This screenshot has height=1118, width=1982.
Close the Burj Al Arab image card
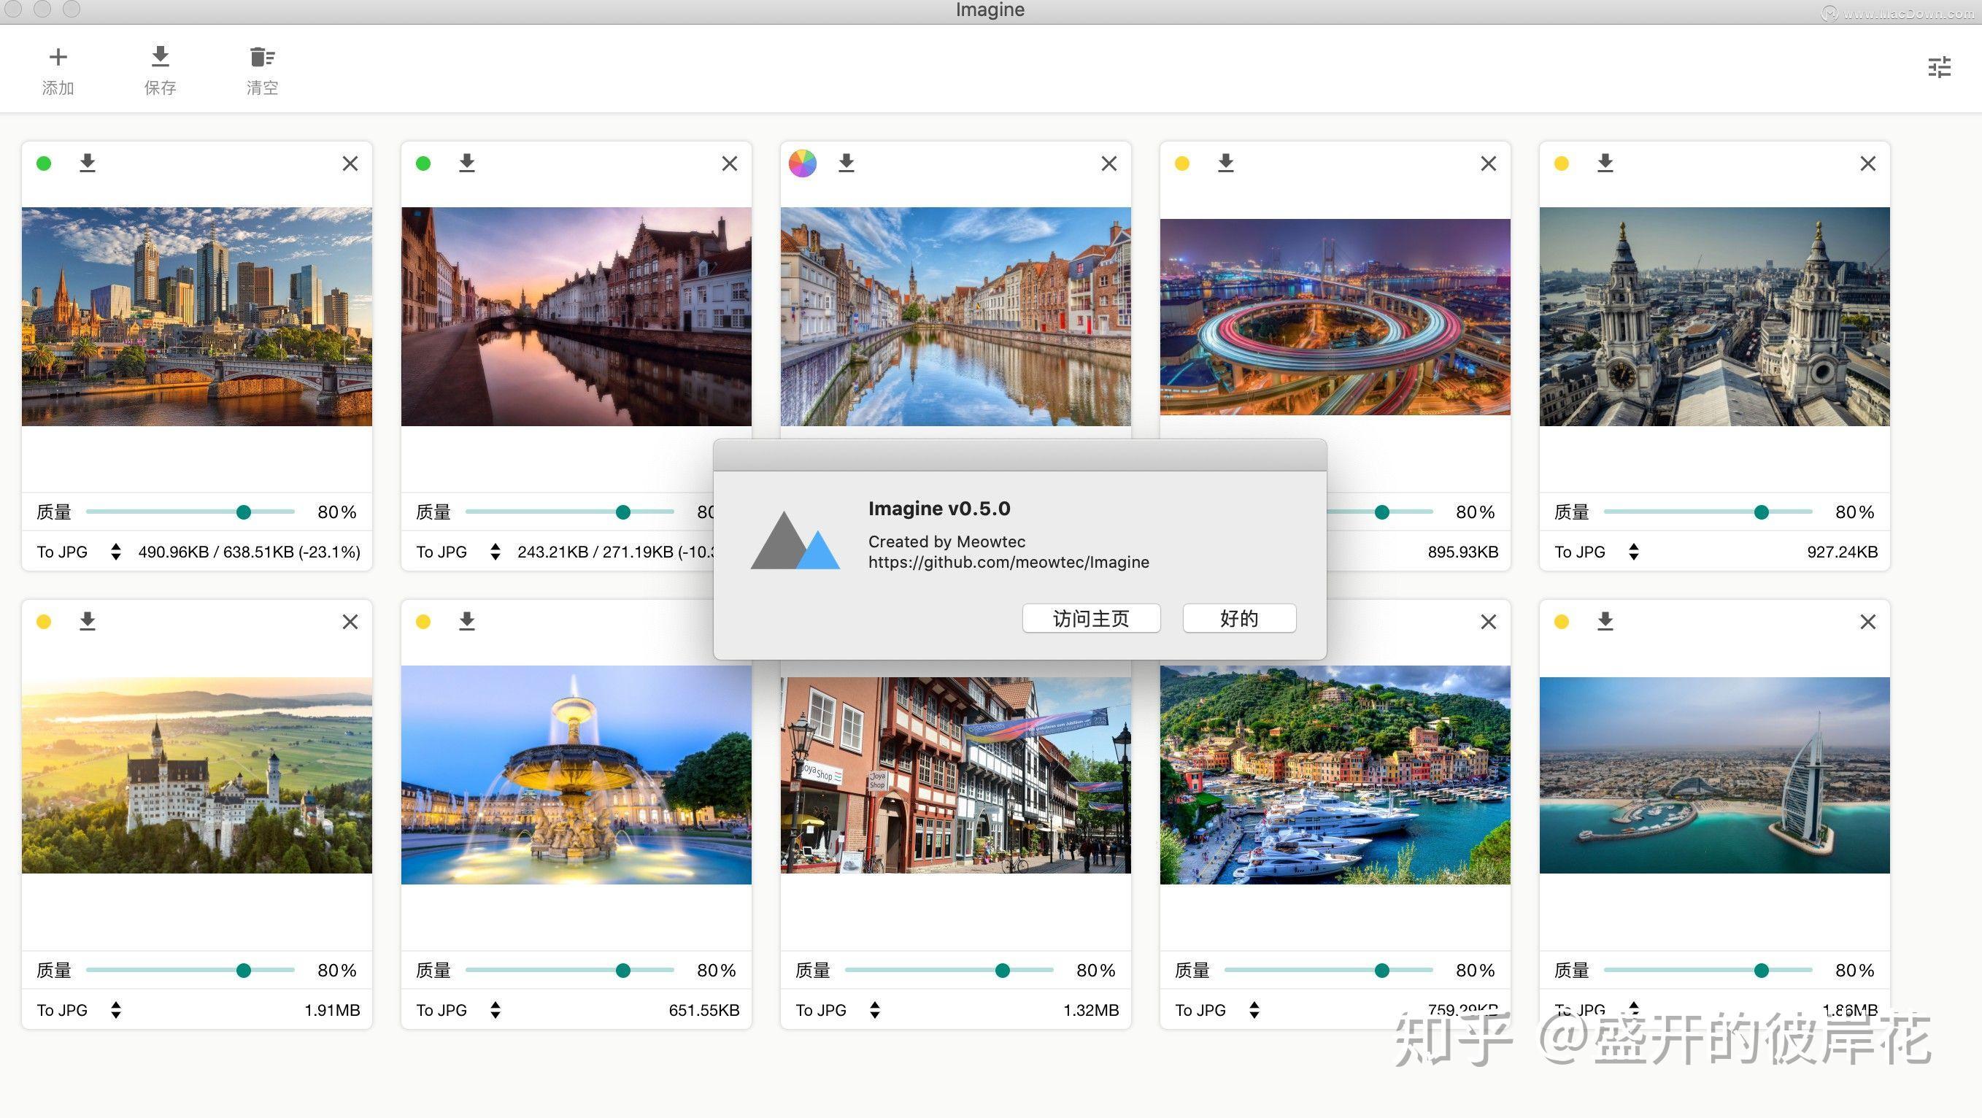click(1867, 622)
